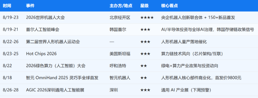Click the star rating in the 首尔人工智能峰会 row
This screenshot has width=258, height=98.
145,30
